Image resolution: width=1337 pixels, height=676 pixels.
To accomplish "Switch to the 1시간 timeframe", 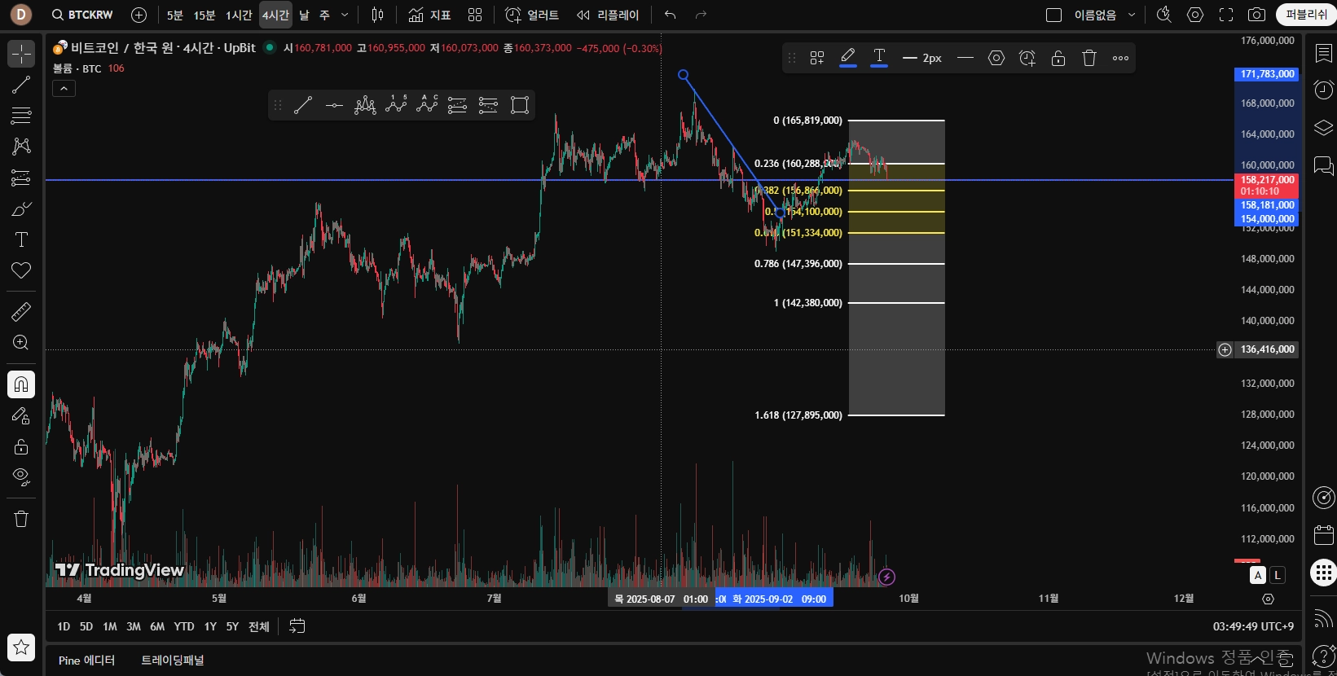I will click(x=239, y=15).
